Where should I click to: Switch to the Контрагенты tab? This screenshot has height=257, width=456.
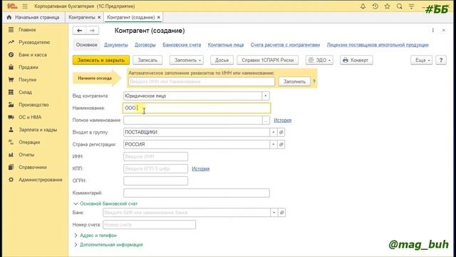pos(82,17)
